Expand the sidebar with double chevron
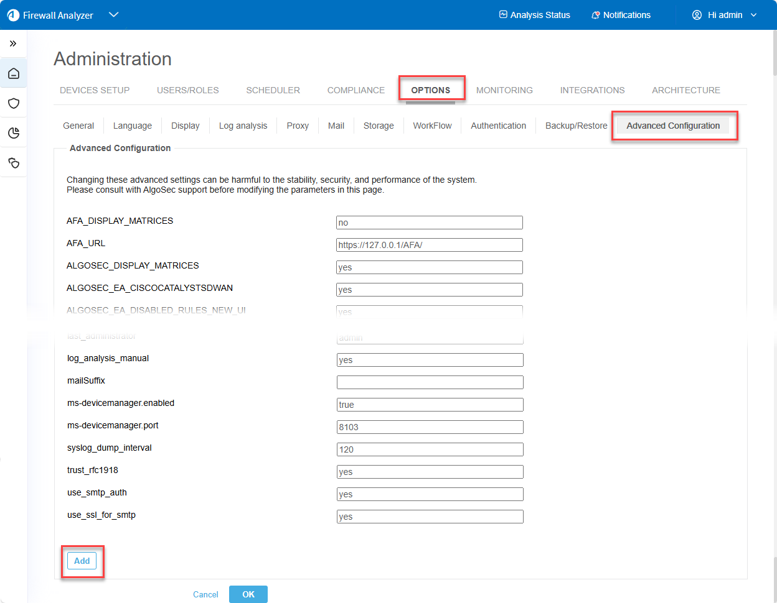This screenshot has width=777, height=603. [x=13, y=44]
